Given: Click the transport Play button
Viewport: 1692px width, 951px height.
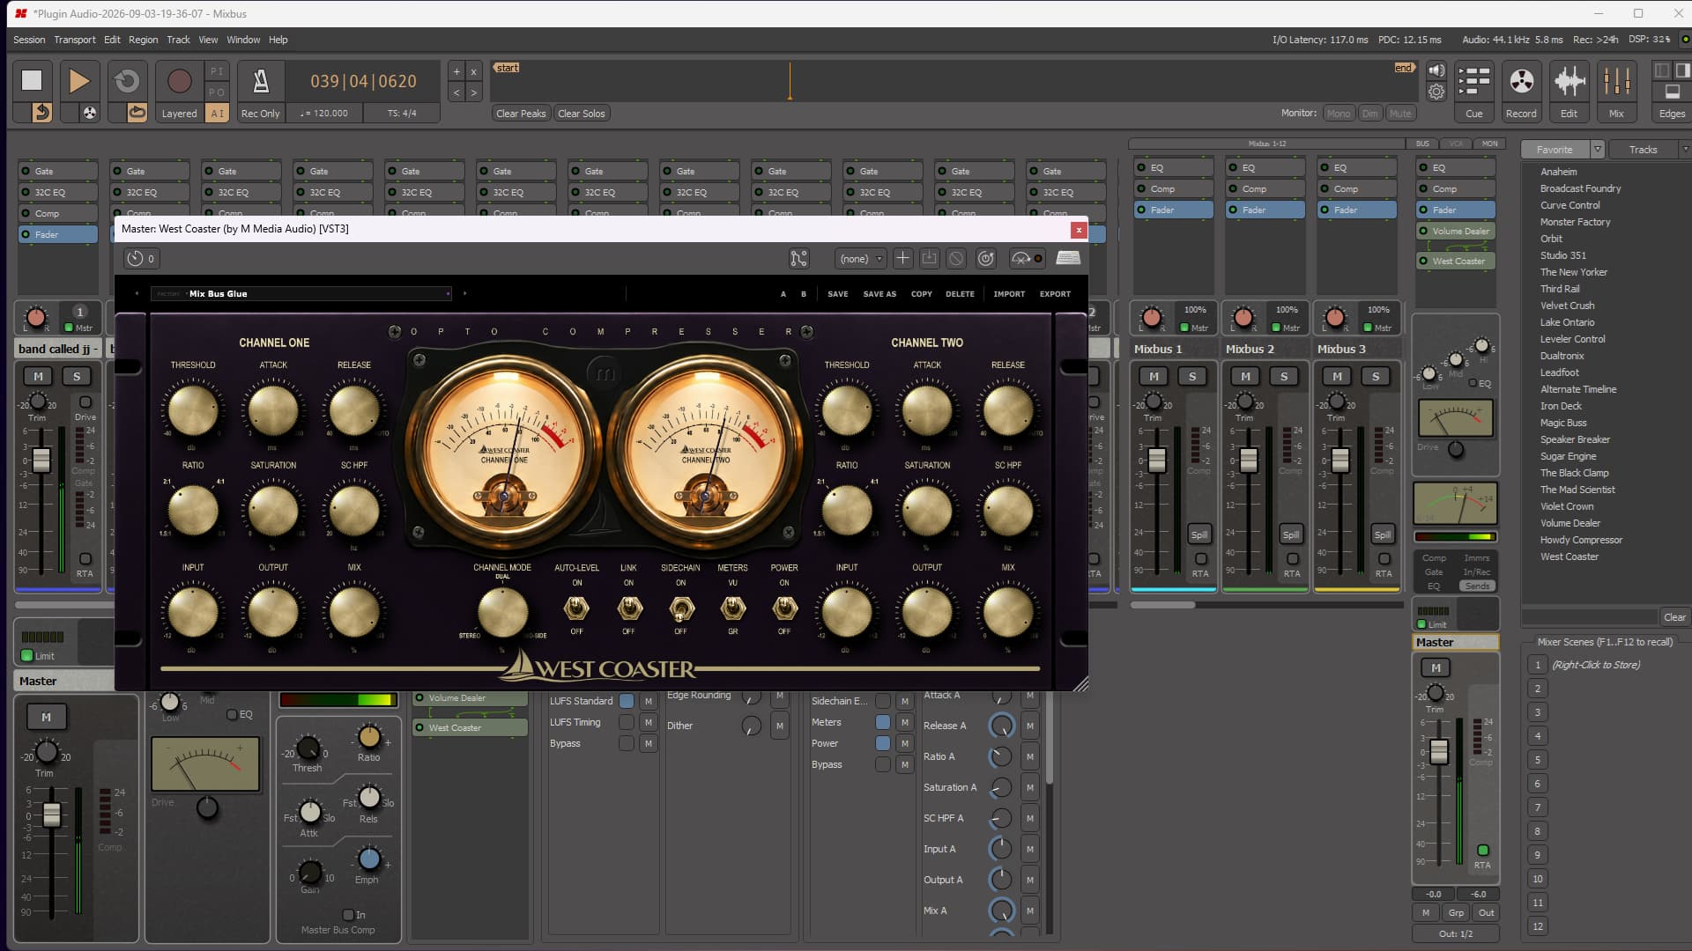Looking at the screenshot, I should tap(78, 81).
